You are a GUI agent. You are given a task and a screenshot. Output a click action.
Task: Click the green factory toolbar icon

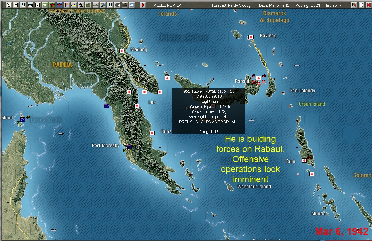(x=88, y=5)
